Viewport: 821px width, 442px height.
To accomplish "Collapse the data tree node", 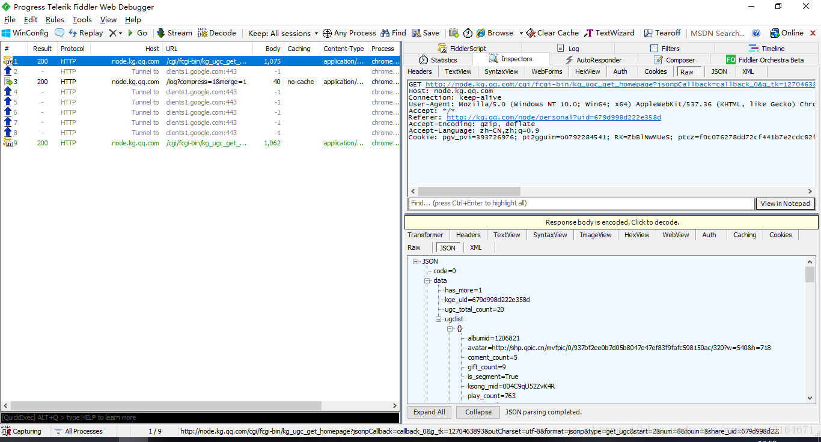I will coord(427,280).
